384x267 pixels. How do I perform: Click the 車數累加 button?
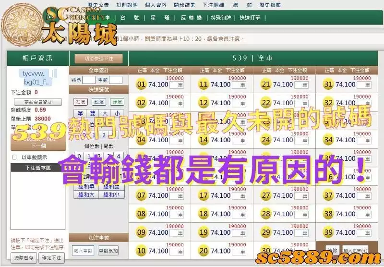tap(108, 251)
